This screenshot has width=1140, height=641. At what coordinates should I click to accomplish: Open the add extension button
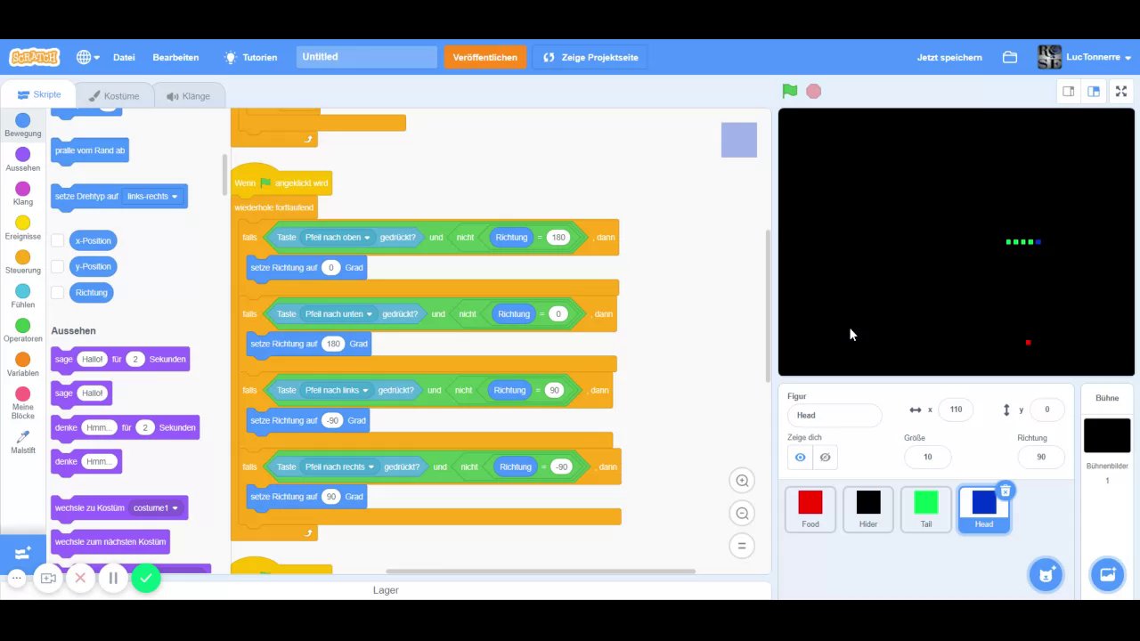coord(23,553)
